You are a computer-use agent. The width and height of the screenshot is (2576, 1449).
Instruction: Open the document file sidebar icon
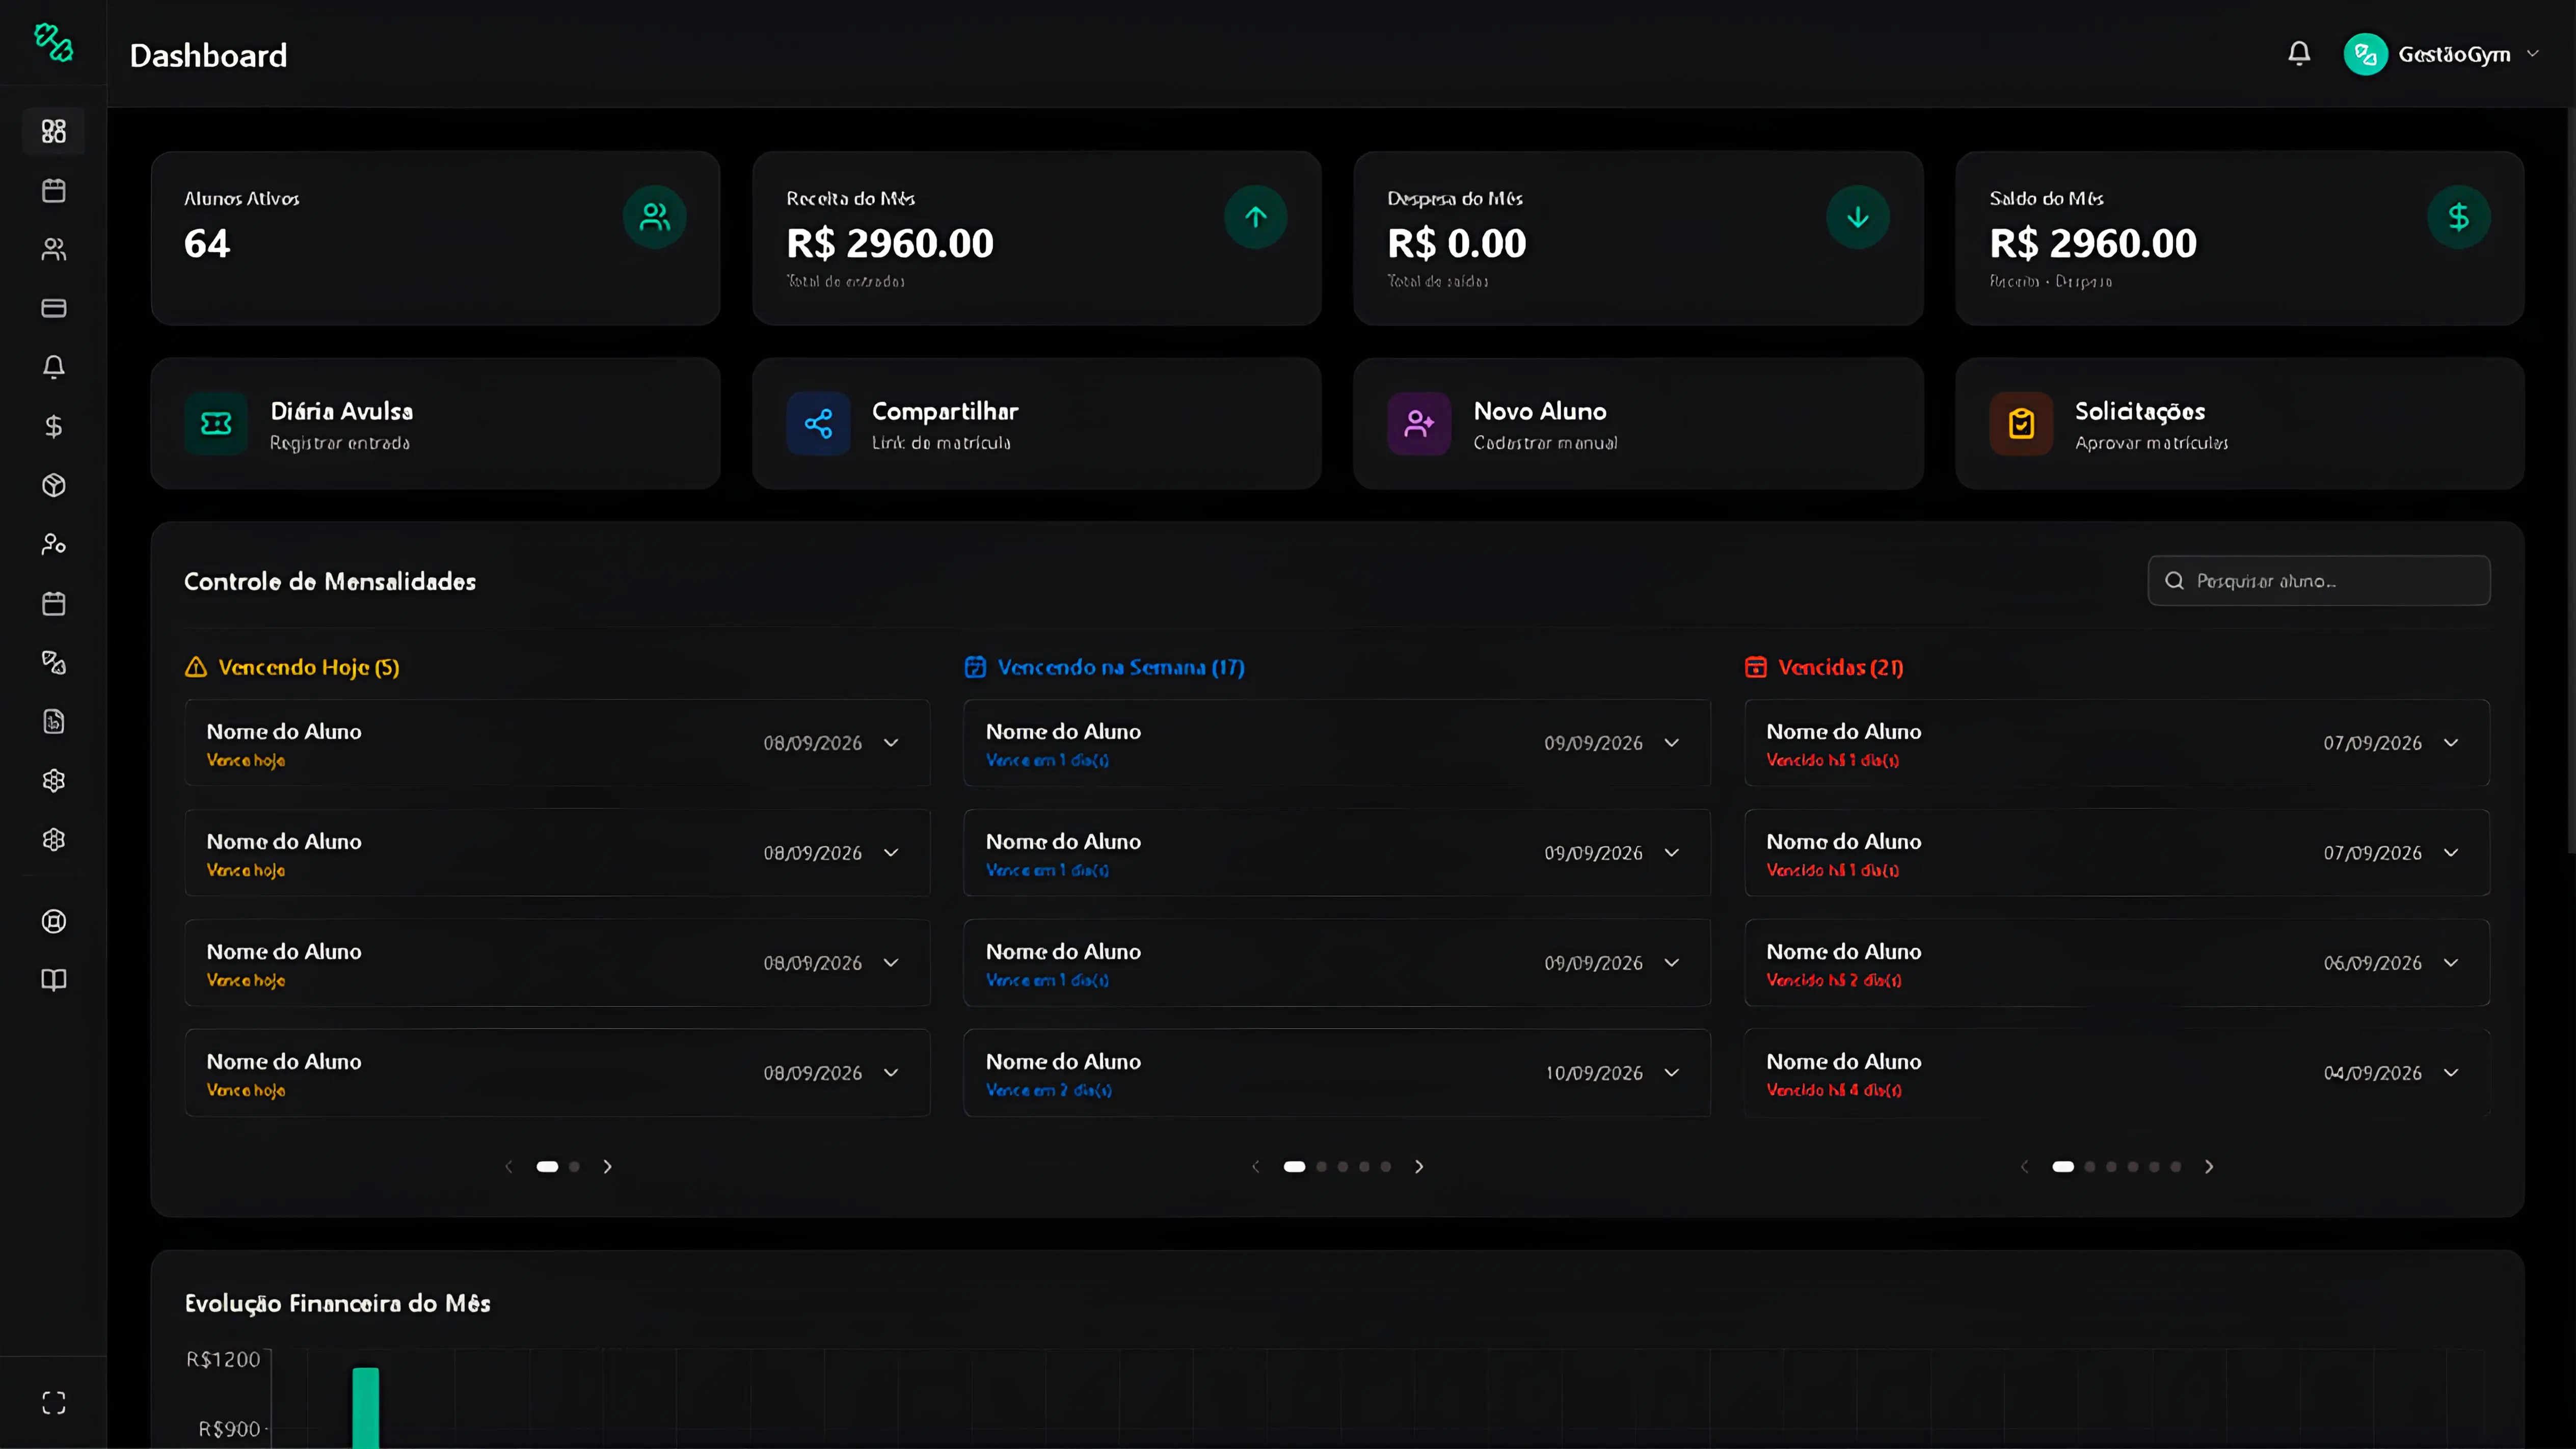coord(54,721)
